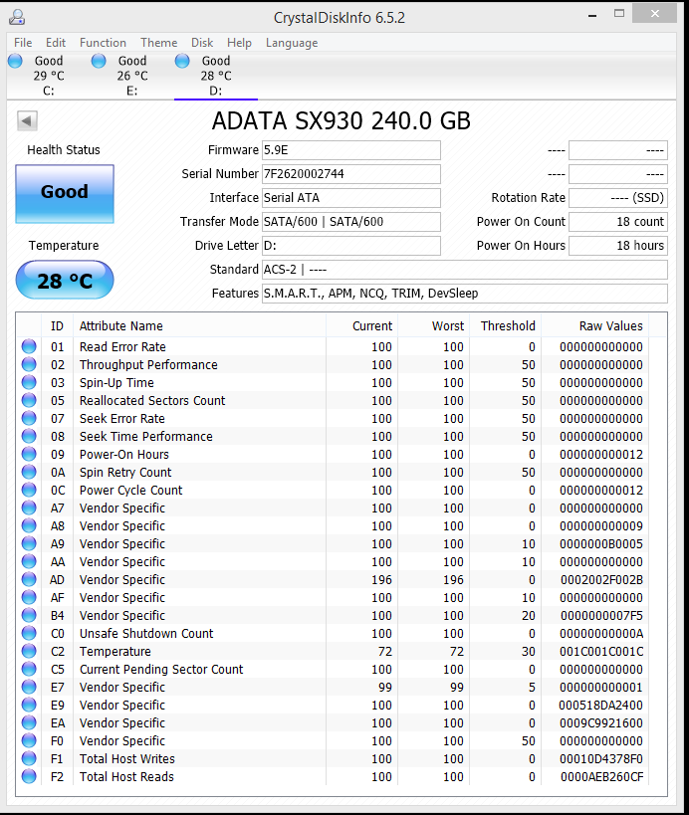Image resolution: width=689 pixels, height=815 pixels.
Task: Open the Disk menu
Action: coord(202,43)
